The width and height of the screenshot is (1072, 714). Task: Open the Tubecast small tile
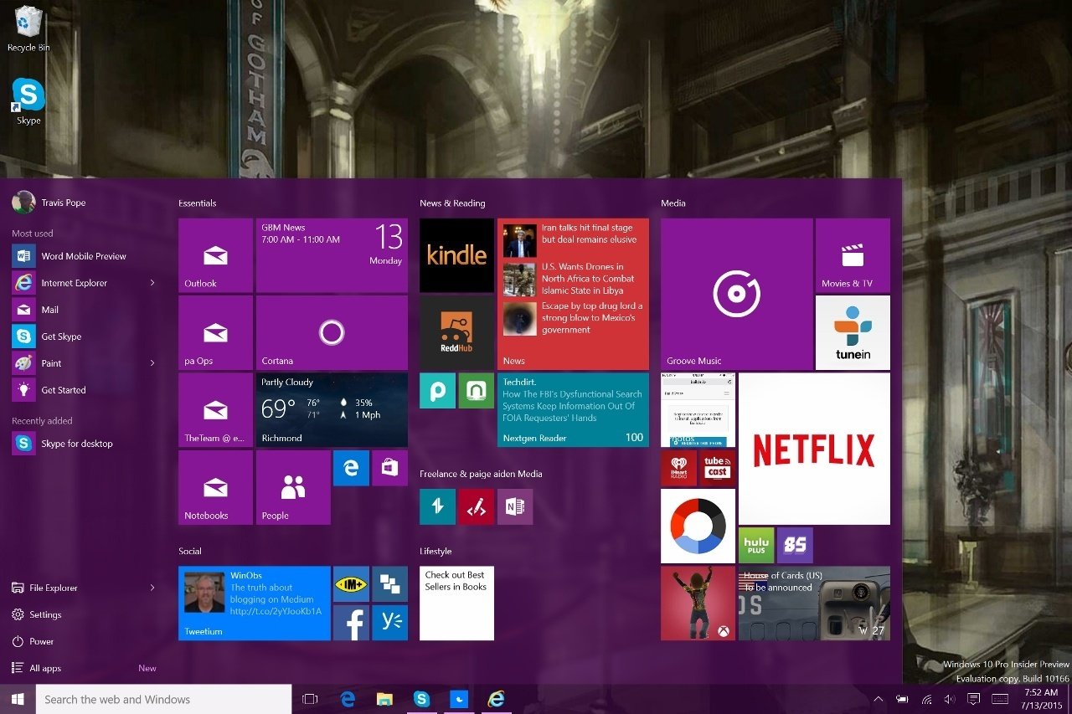[717, 468]
